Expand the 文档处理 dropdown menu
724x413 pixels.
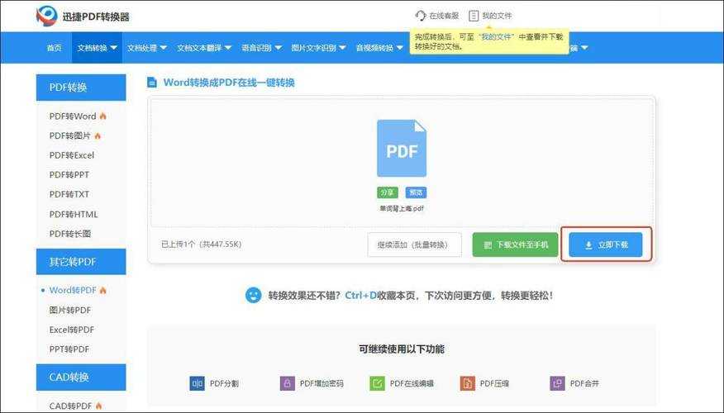coord(147,48)
